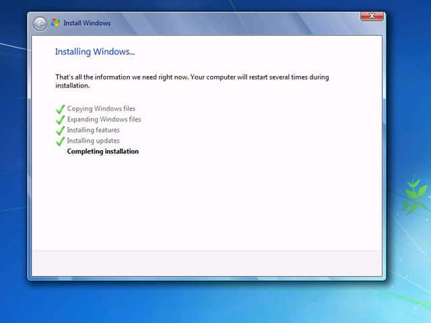Click the checkmark beside Copying Windows files

(60, 109)
